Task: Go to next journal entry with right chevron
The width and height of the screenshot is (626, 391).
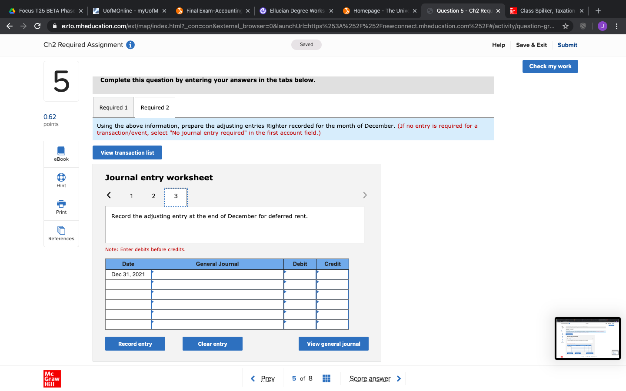Action: 365,195
